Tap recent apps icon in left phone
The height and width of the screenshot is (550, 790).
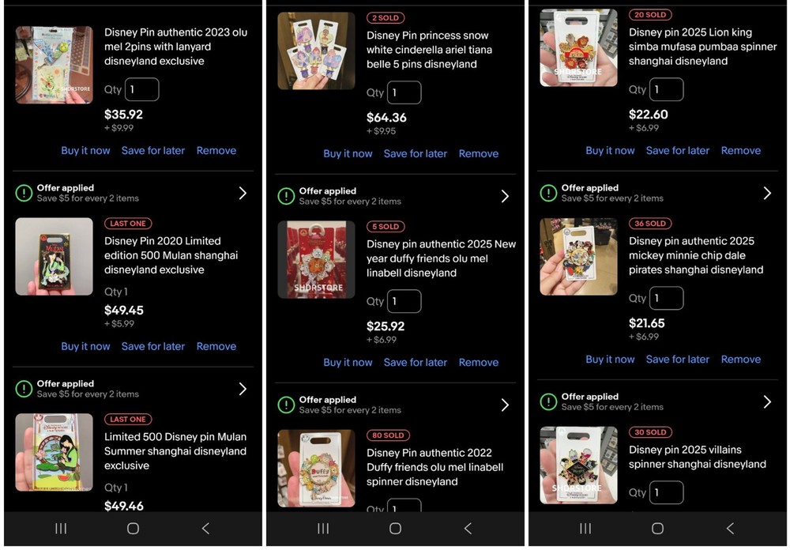click(x=61, y=529)
